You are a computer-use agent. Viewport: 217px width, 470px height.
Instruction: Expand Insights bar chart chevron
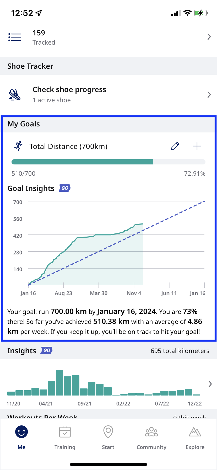[x=210, y=384]
